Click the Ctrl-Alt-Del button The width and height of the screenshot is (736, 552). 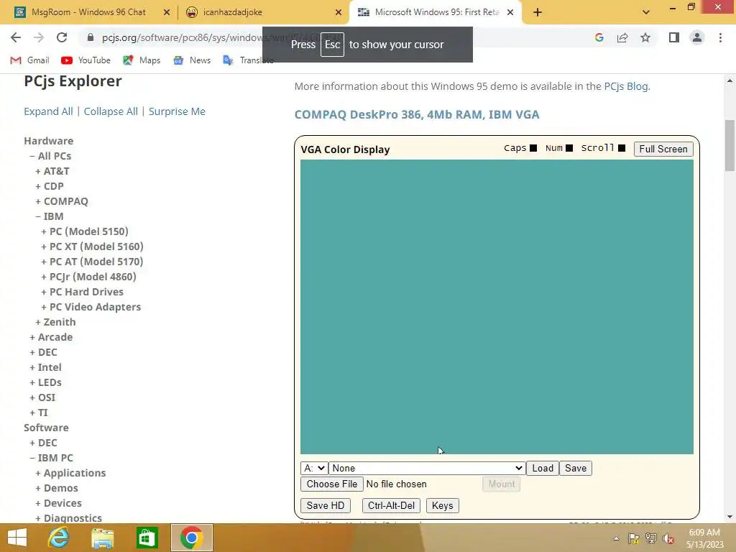coord(391,505)
